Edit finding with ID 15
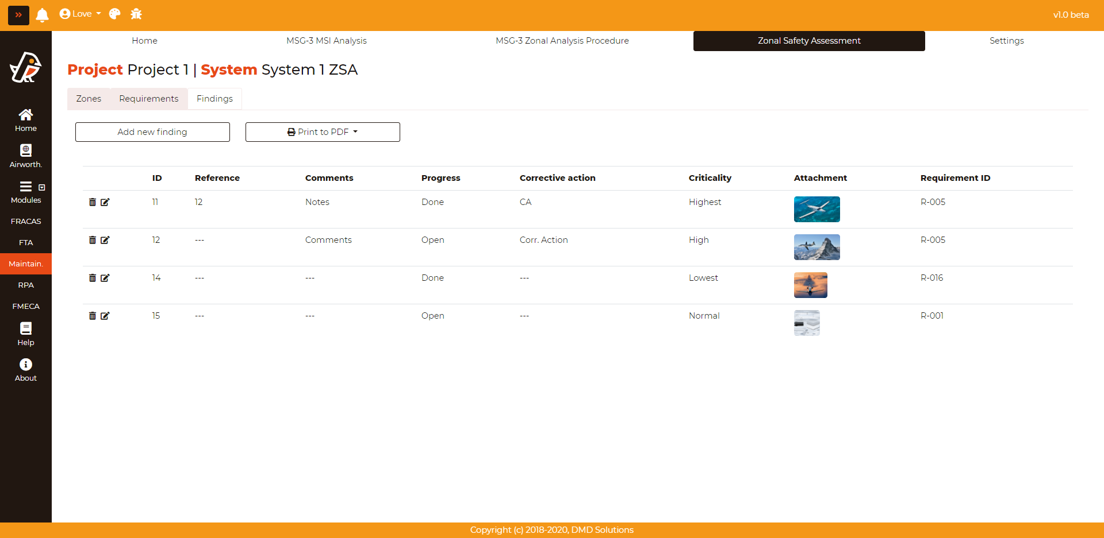Image resolution: width=1104 pixels, height=538 pixels. (x=105, y=316)
